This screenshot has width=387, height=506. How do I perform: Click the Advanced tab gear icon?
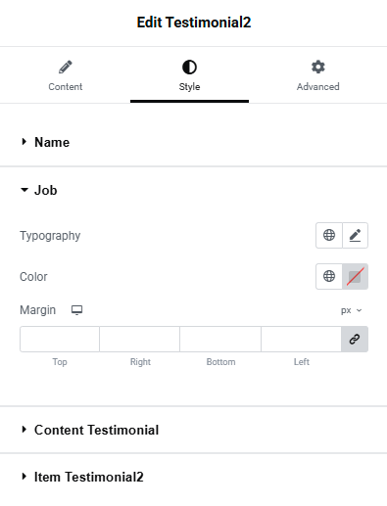(317, 67)
